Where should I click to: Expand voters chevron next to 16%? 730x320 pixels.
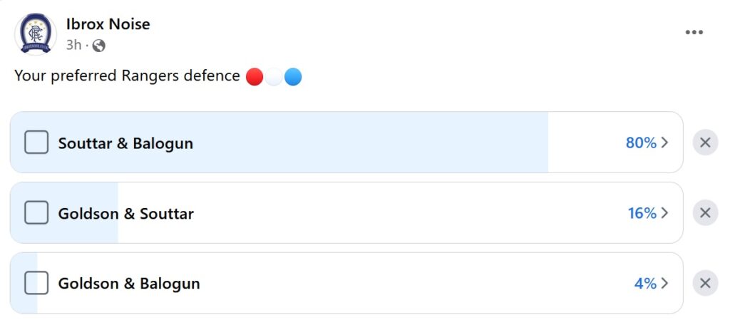tap(665, 212)
